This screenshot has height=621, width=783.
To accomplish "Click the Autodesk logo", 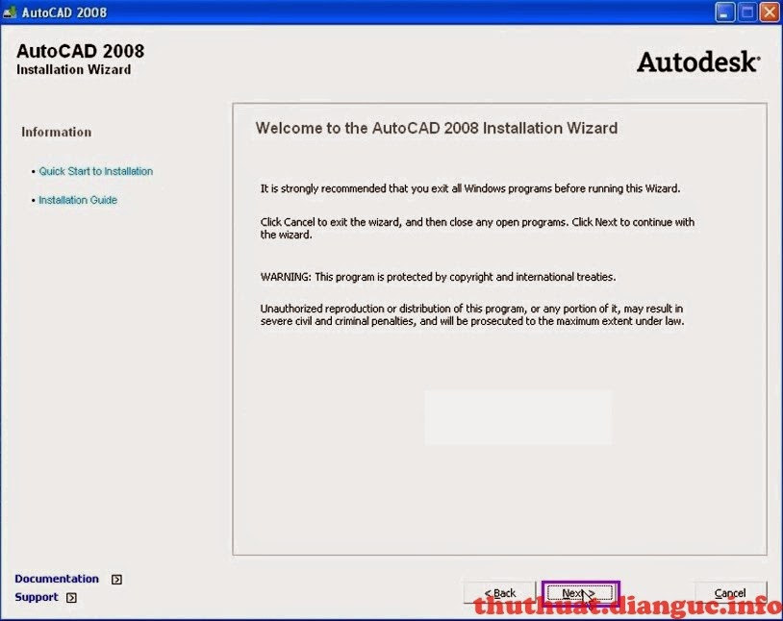I will 696,62.
